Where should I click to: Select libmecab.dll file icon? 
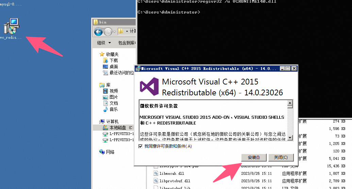pyautogui.click(x=156, y=173)
